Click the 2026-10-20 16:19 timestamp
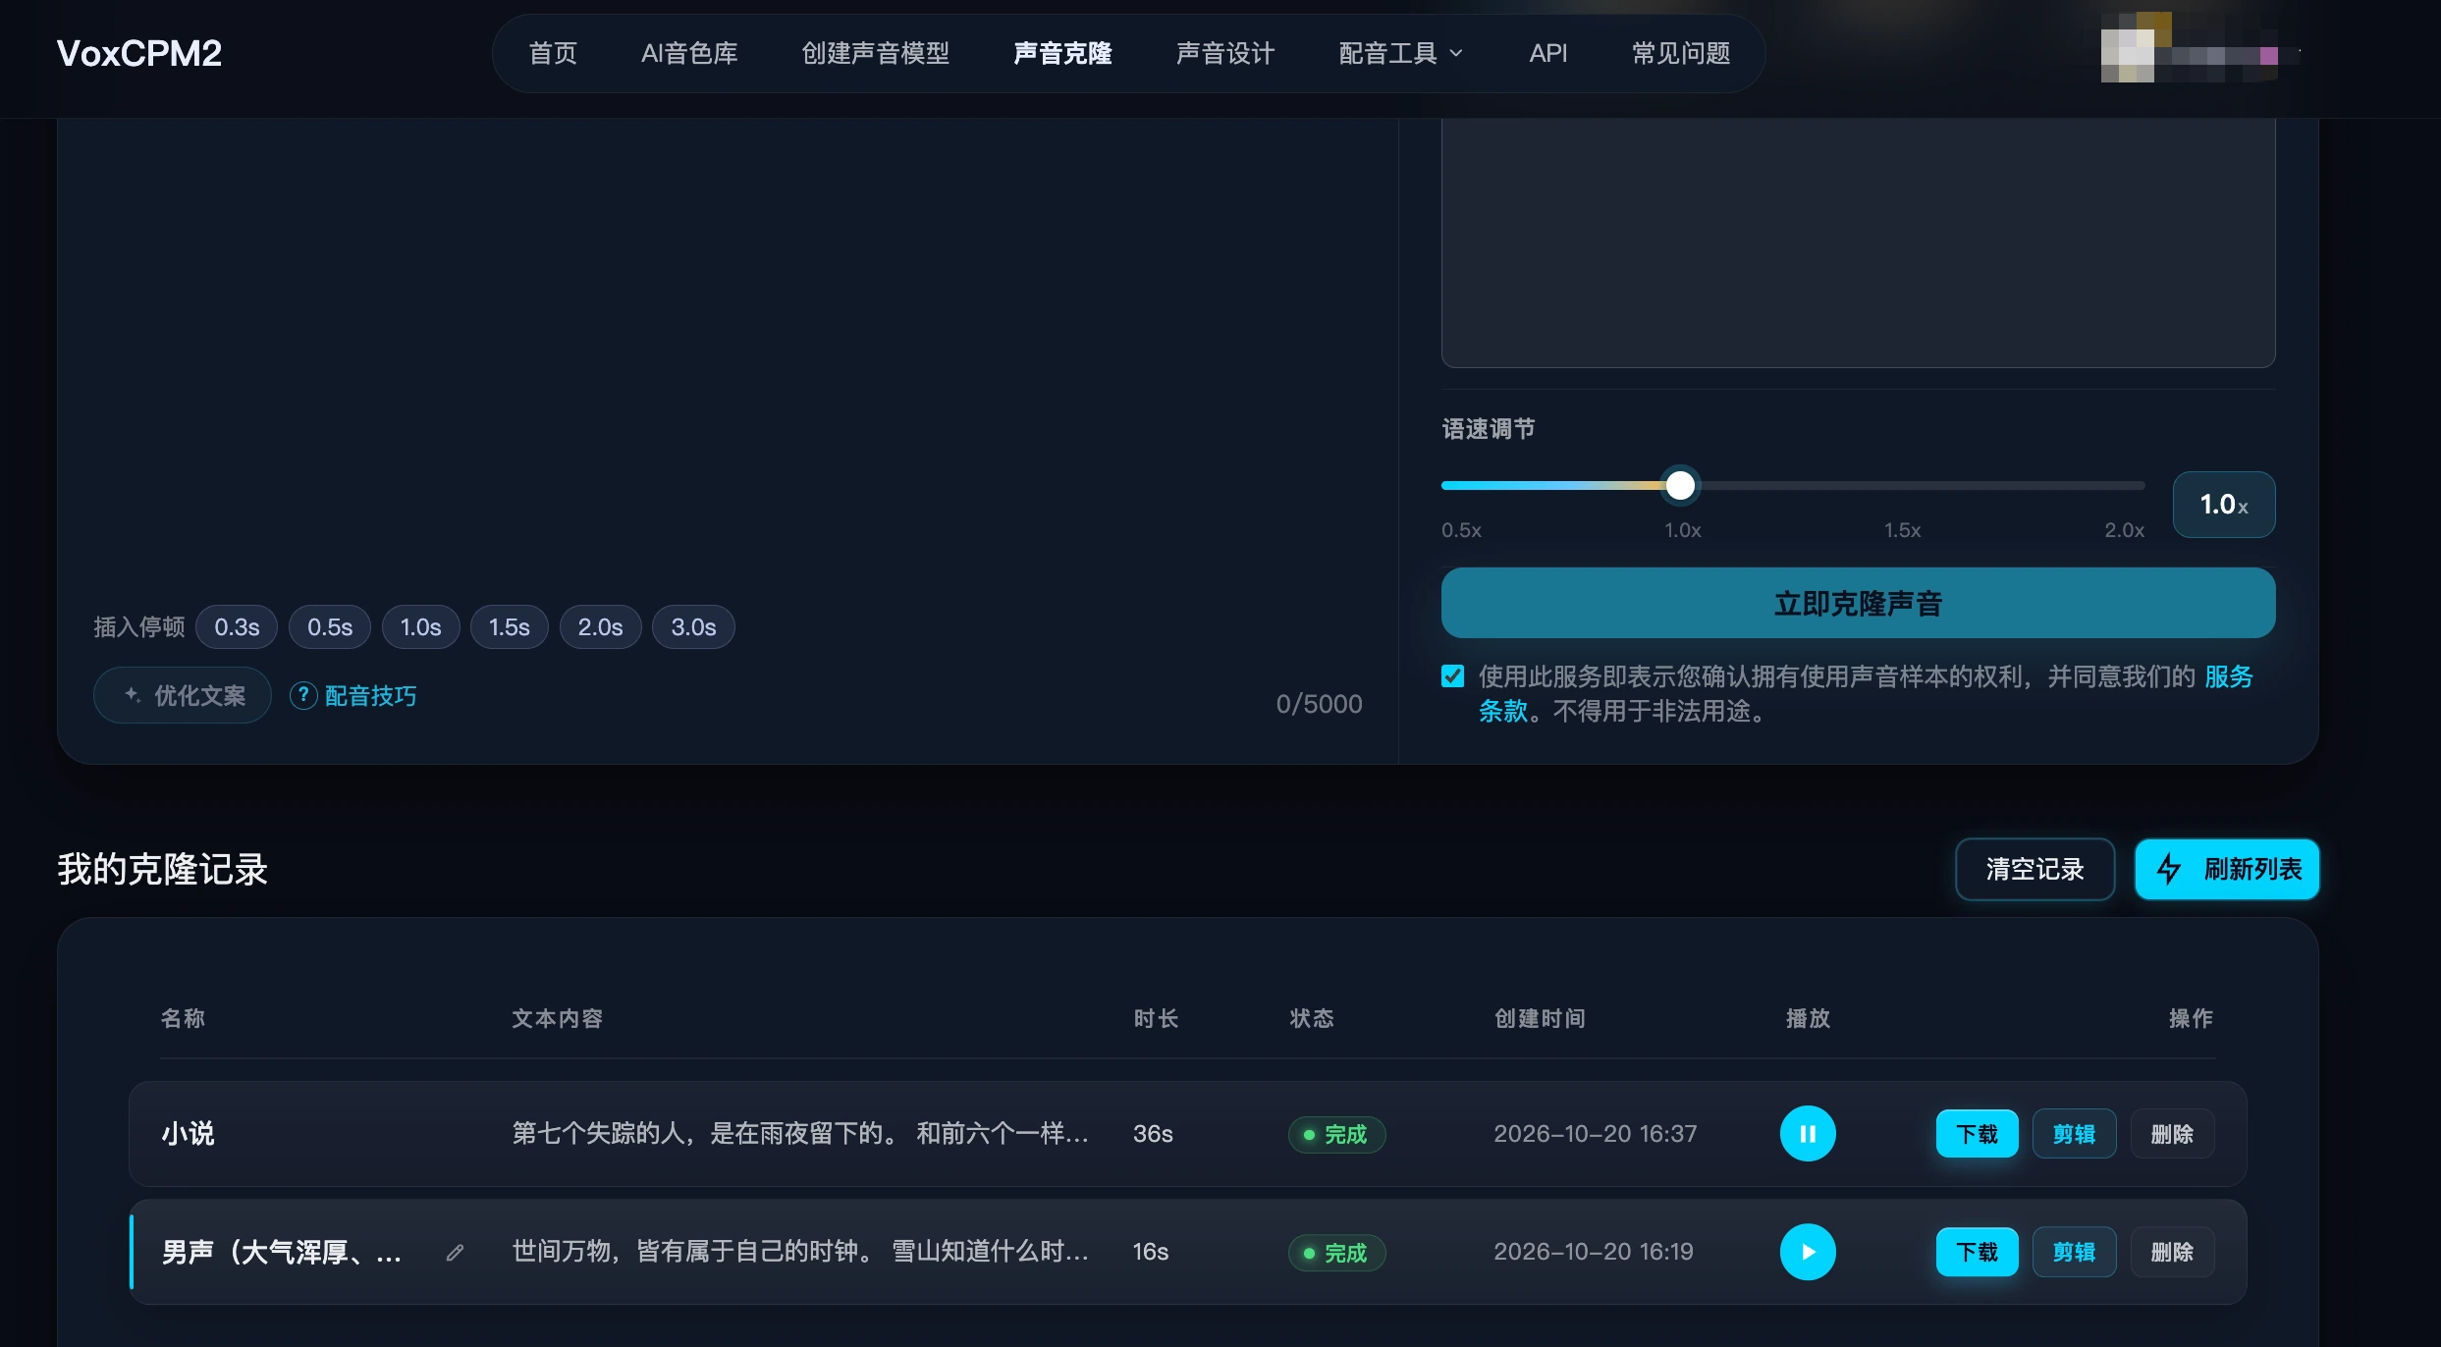The height and width of the screenshot is (1347, 2441). click(x=1594, y=1252)
